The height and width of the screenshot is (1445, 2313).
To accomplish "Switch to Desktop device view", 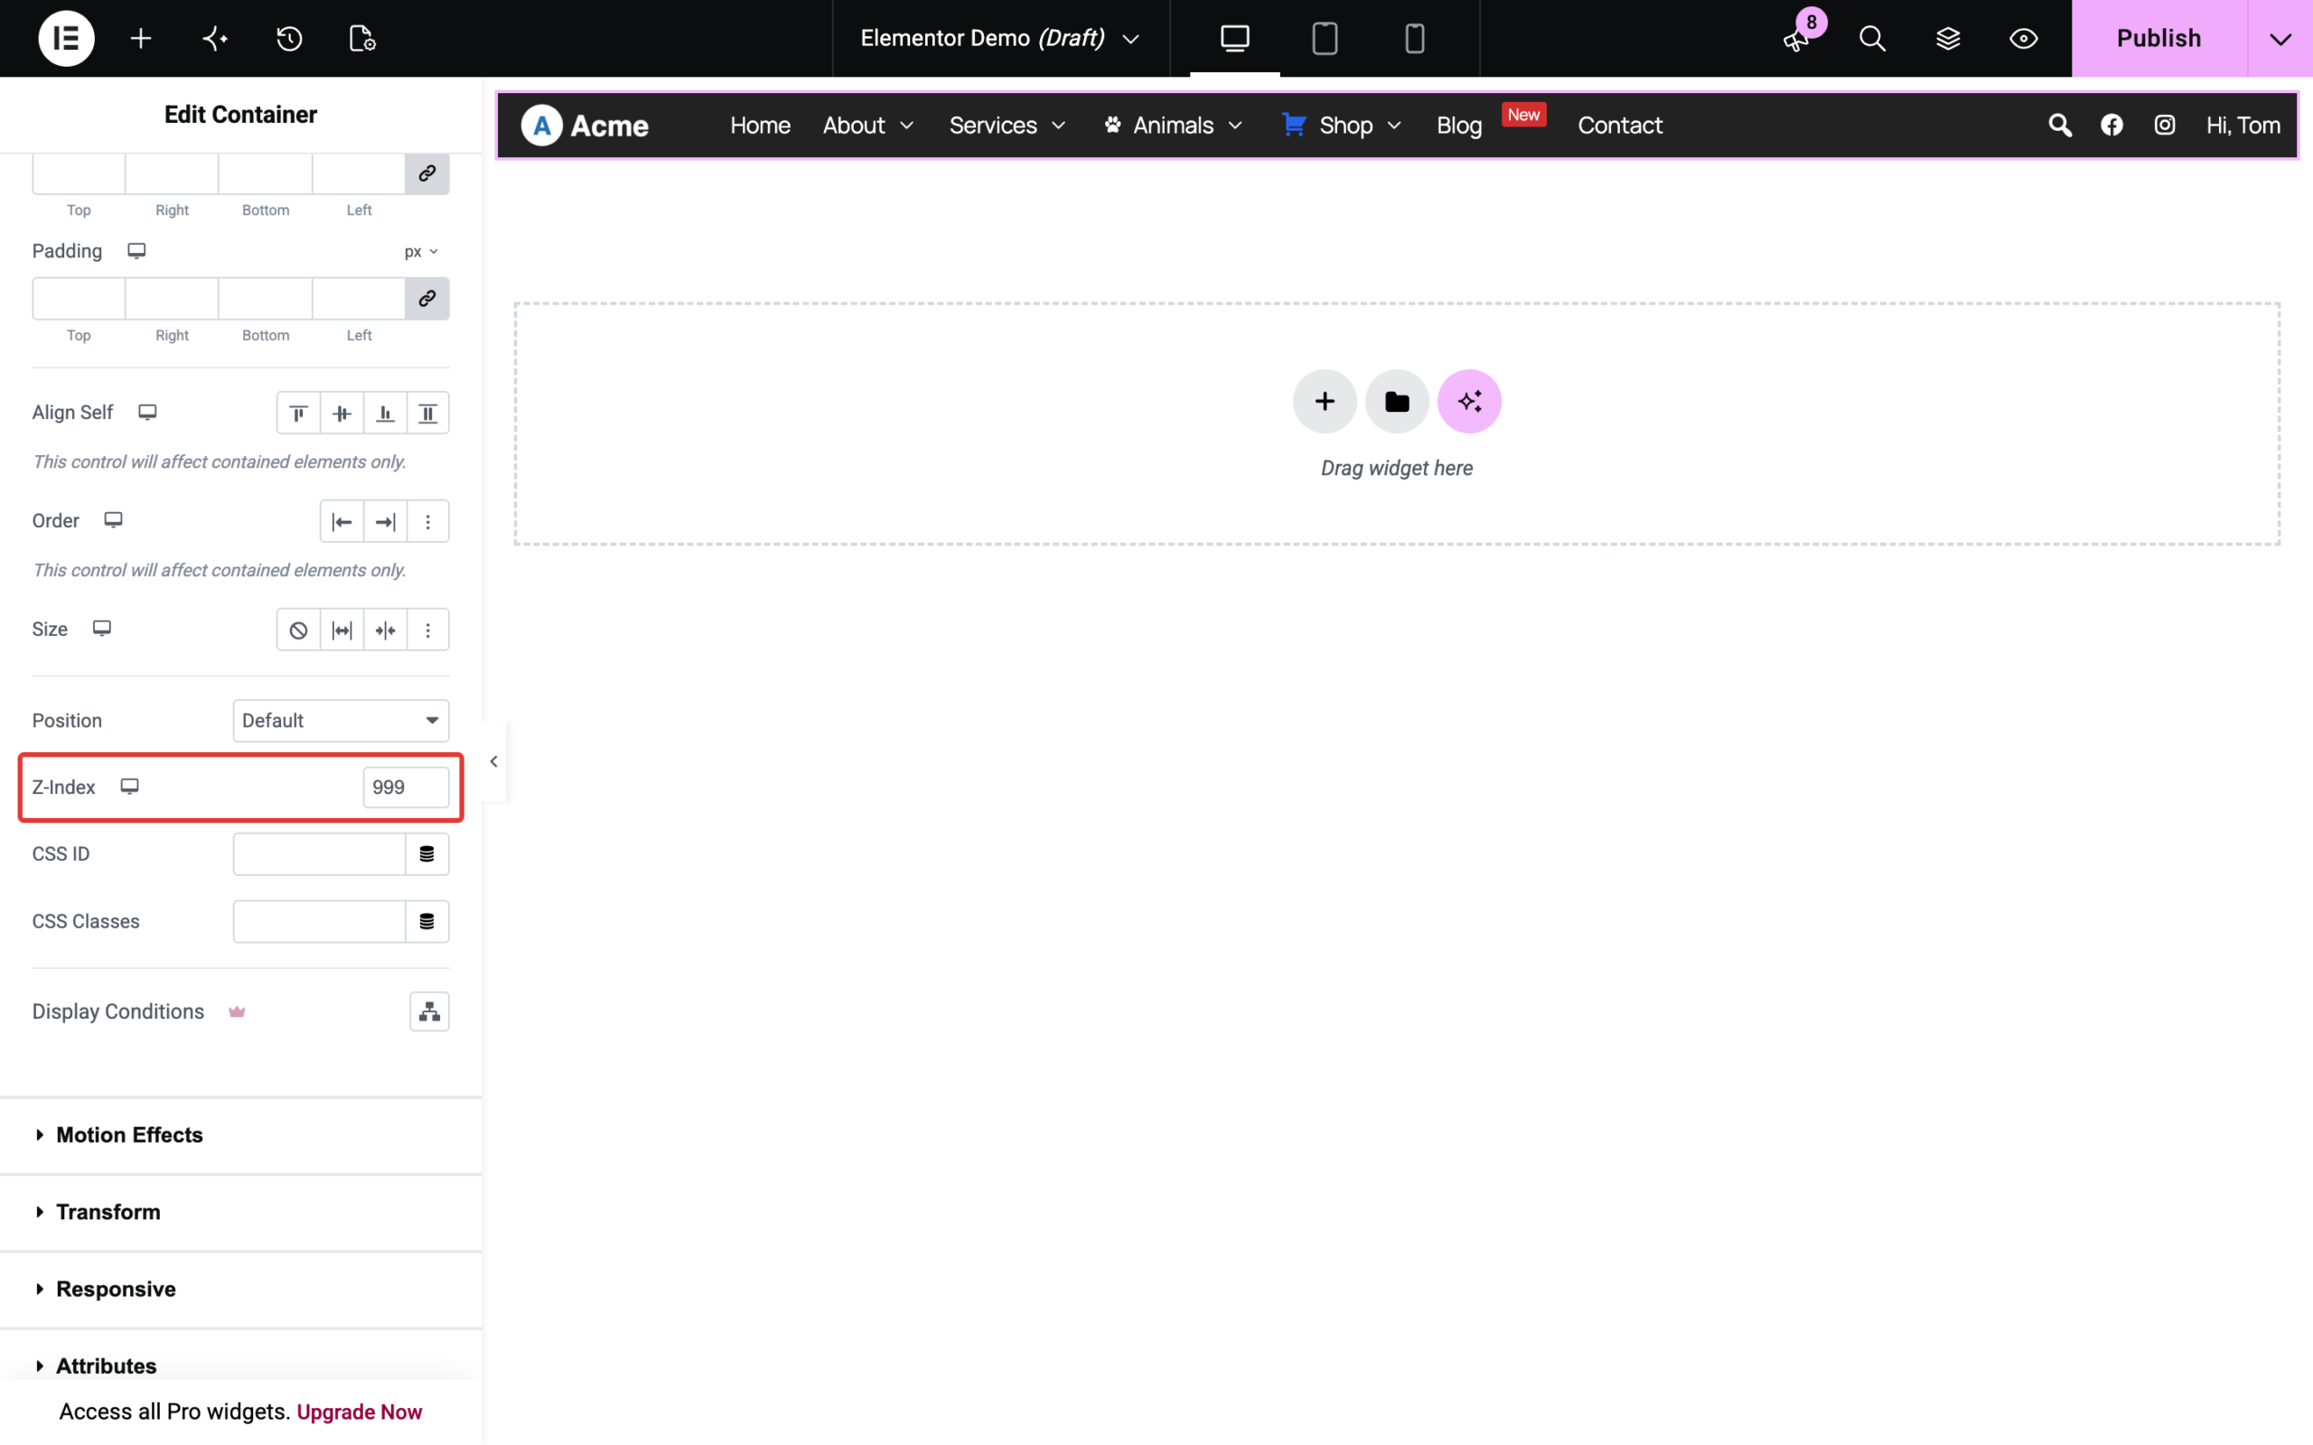I will click(1235, 38).
